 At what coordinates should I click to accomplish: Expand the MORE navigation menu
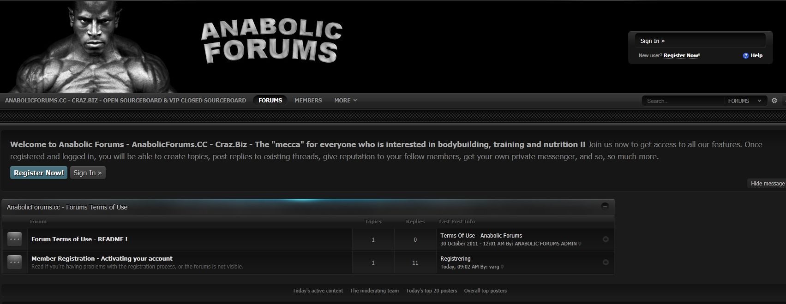(x=345, y=100)
